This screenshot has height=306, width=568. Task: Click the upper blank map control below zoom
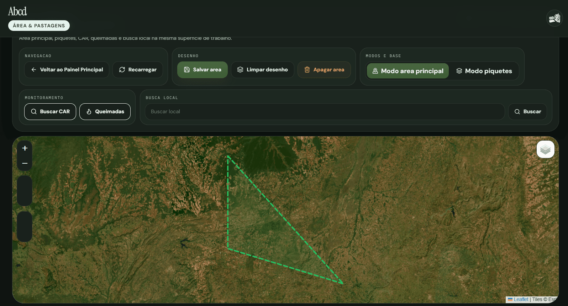tap(25, 191)
